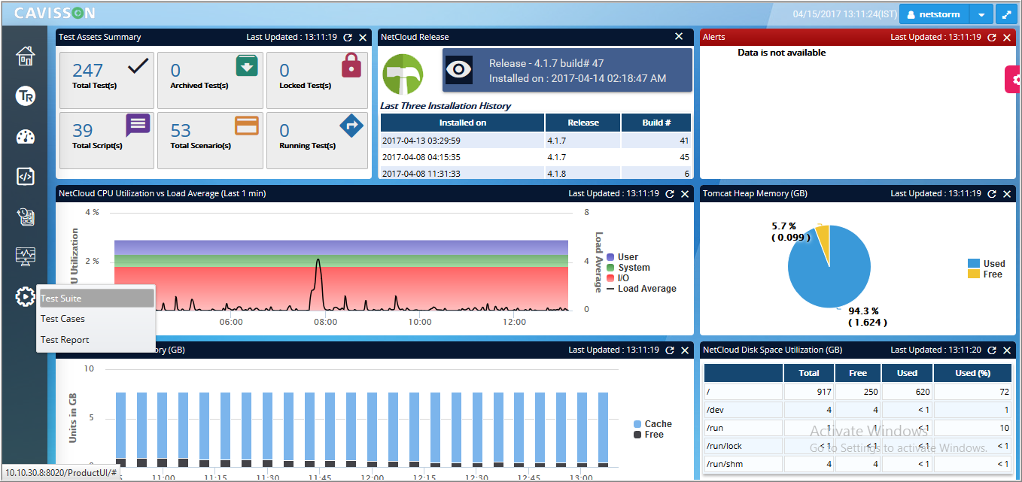Open the Locked Test(s) tile
The width and height of the screenshot is (1022, 482).
(317, 80)
